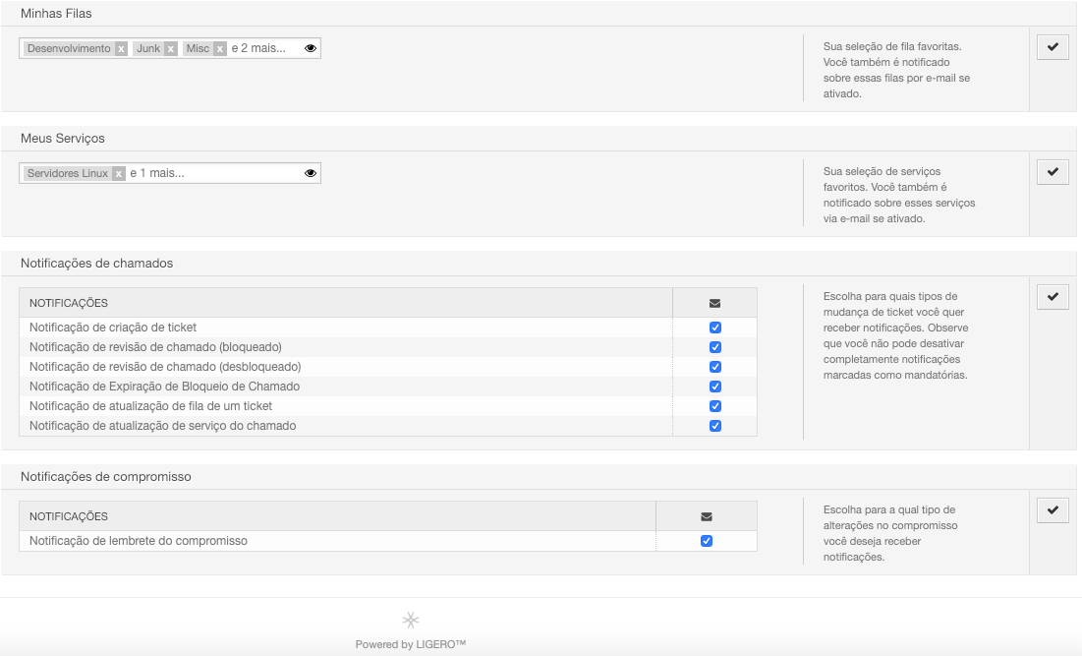Click Notificações de compromisso section header
This screenshot has width=1082, height=656.
click(x=105, y=476)
